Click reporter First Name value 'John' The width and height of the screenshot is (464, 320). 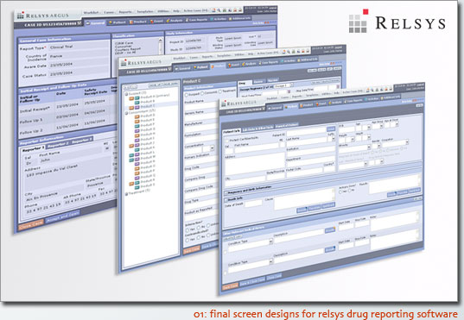(45, 160)
